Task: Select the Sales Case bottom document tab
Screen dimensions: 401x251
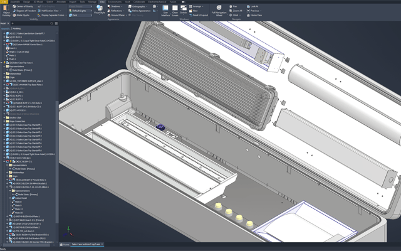Action: coord(87,244)
